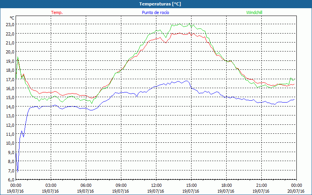The width and height of the screenshot is (312, 195).
Task: Click the 21:00 time axis label
Action: pos(261,186)
